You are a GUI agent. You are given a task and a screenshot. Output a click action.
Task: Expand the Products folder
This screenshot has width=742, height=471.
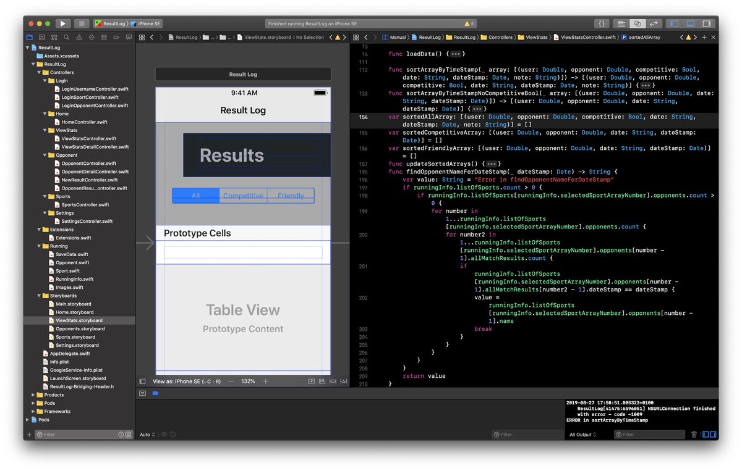(x=33, y=395)
